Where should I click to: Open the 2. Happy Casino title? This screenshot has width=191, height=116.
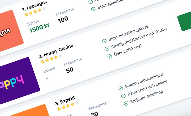(x=56, y=51)
